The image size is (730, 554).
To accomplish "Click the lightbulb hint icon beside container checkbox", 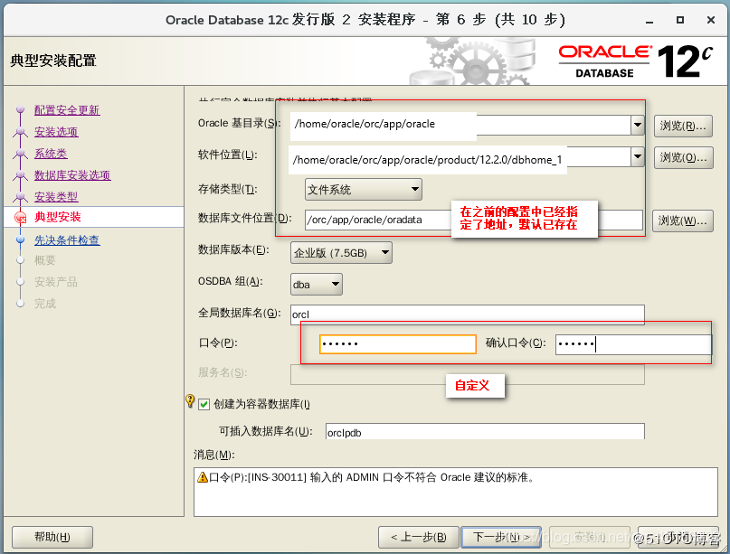I will point(190,400).
